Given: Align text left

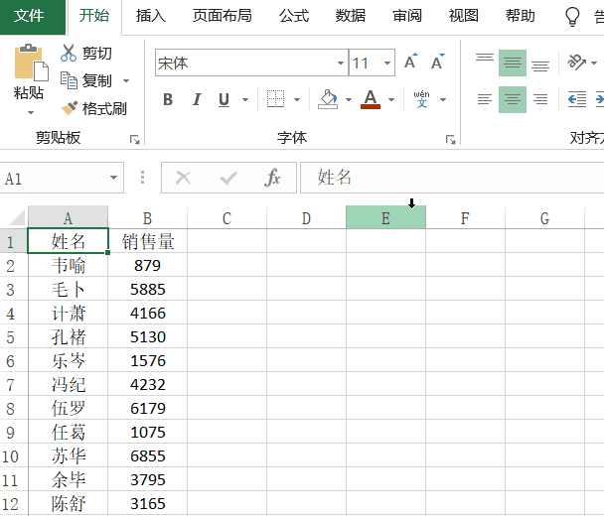Looking at the screenshot, I should point(485,99).
